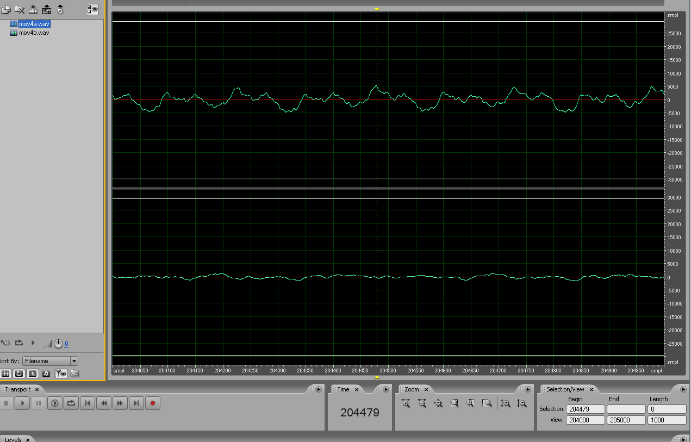The height and width of the screenshot is (442, 691).
Task: Click the small play arrow in Files panel
Action: click(x=33, y=343)
